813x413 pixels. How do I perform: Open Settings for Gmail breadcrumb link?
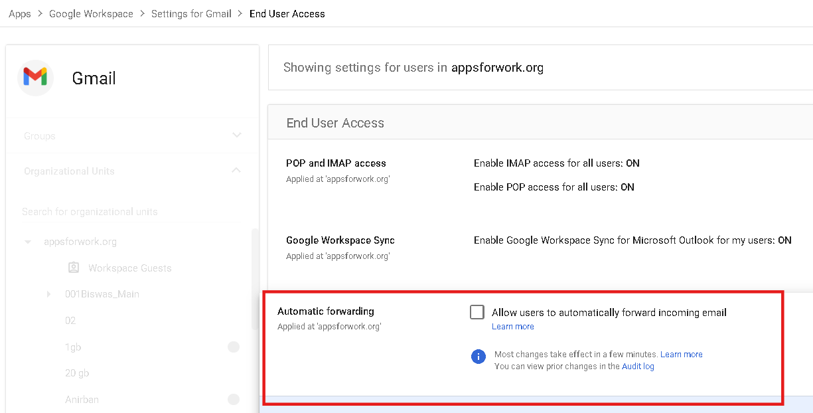pos(191,13)
